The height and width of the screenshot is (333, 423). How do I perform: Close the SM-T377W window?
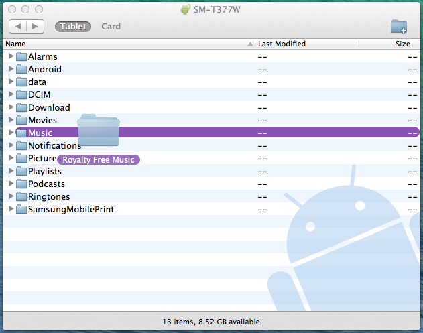coord(12,9)
